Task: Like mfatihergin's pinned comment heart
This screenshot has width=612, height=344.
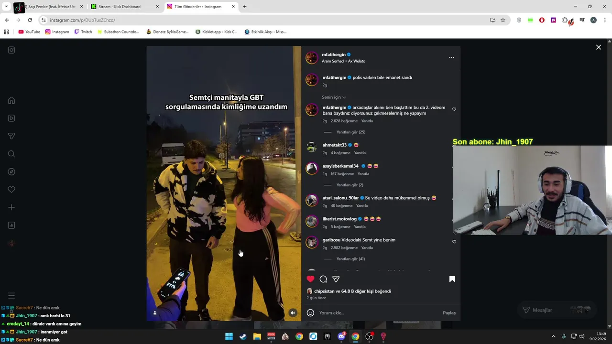Action: click(454, 109)
